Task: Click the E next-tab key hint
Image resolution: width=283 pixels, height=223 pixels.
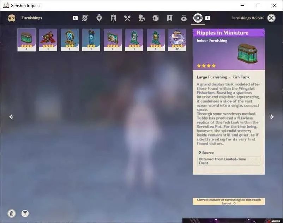Action: point(207,18)
